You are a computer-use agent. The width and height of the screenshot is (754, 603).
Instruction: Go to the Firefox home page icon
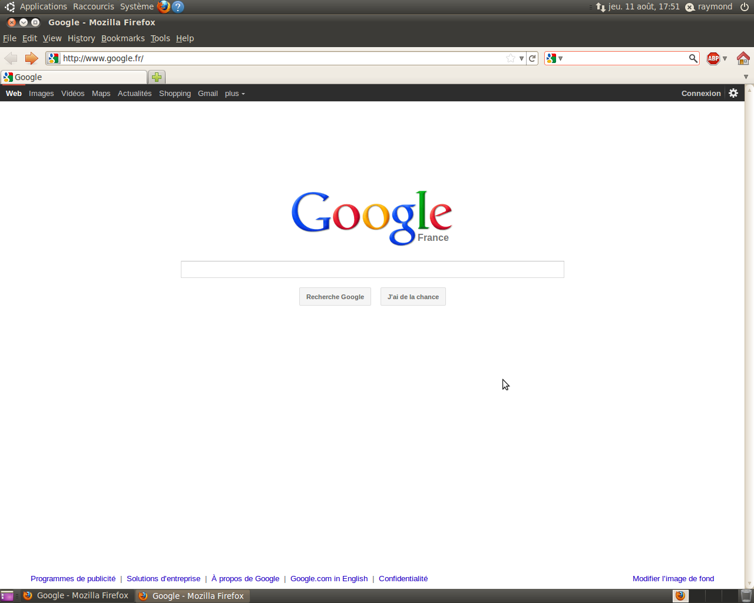coord(743,58)
